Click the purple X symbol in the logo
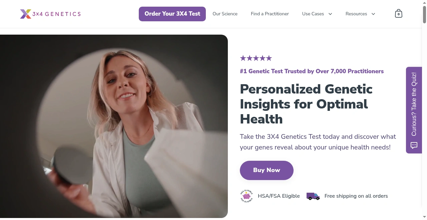 point(25,14)
